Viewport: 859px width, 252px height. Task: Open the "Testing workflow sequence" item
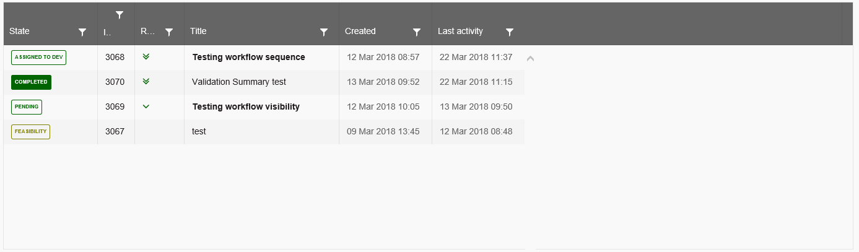(248, 57)
